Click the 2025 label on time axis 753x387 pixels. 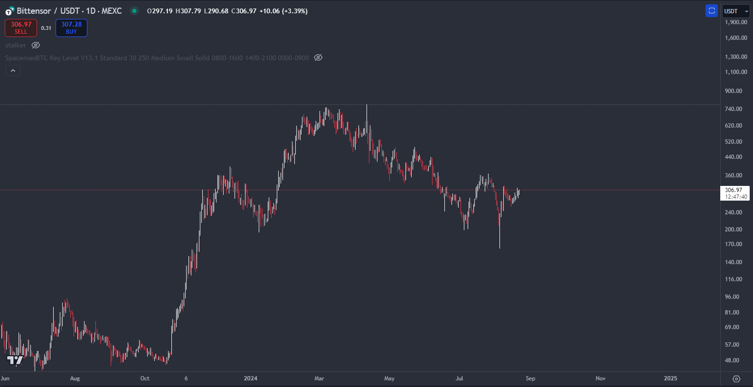pyautogui.click(x=670, y=378)
